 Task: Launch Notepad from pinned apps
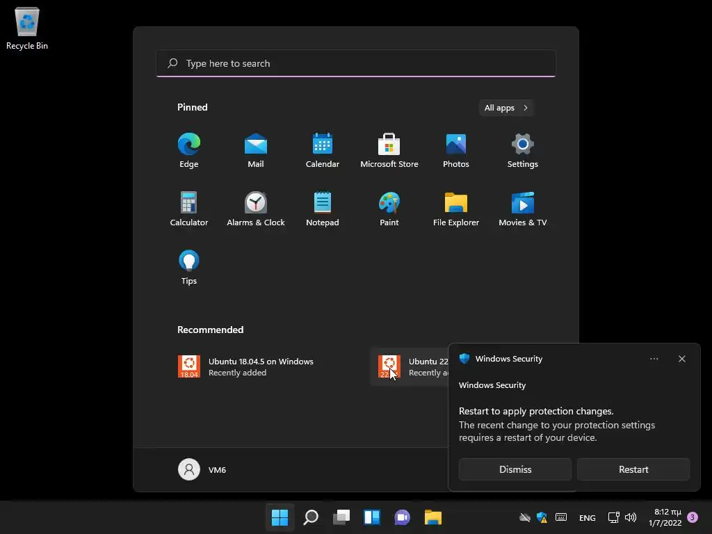coord(323,209)
